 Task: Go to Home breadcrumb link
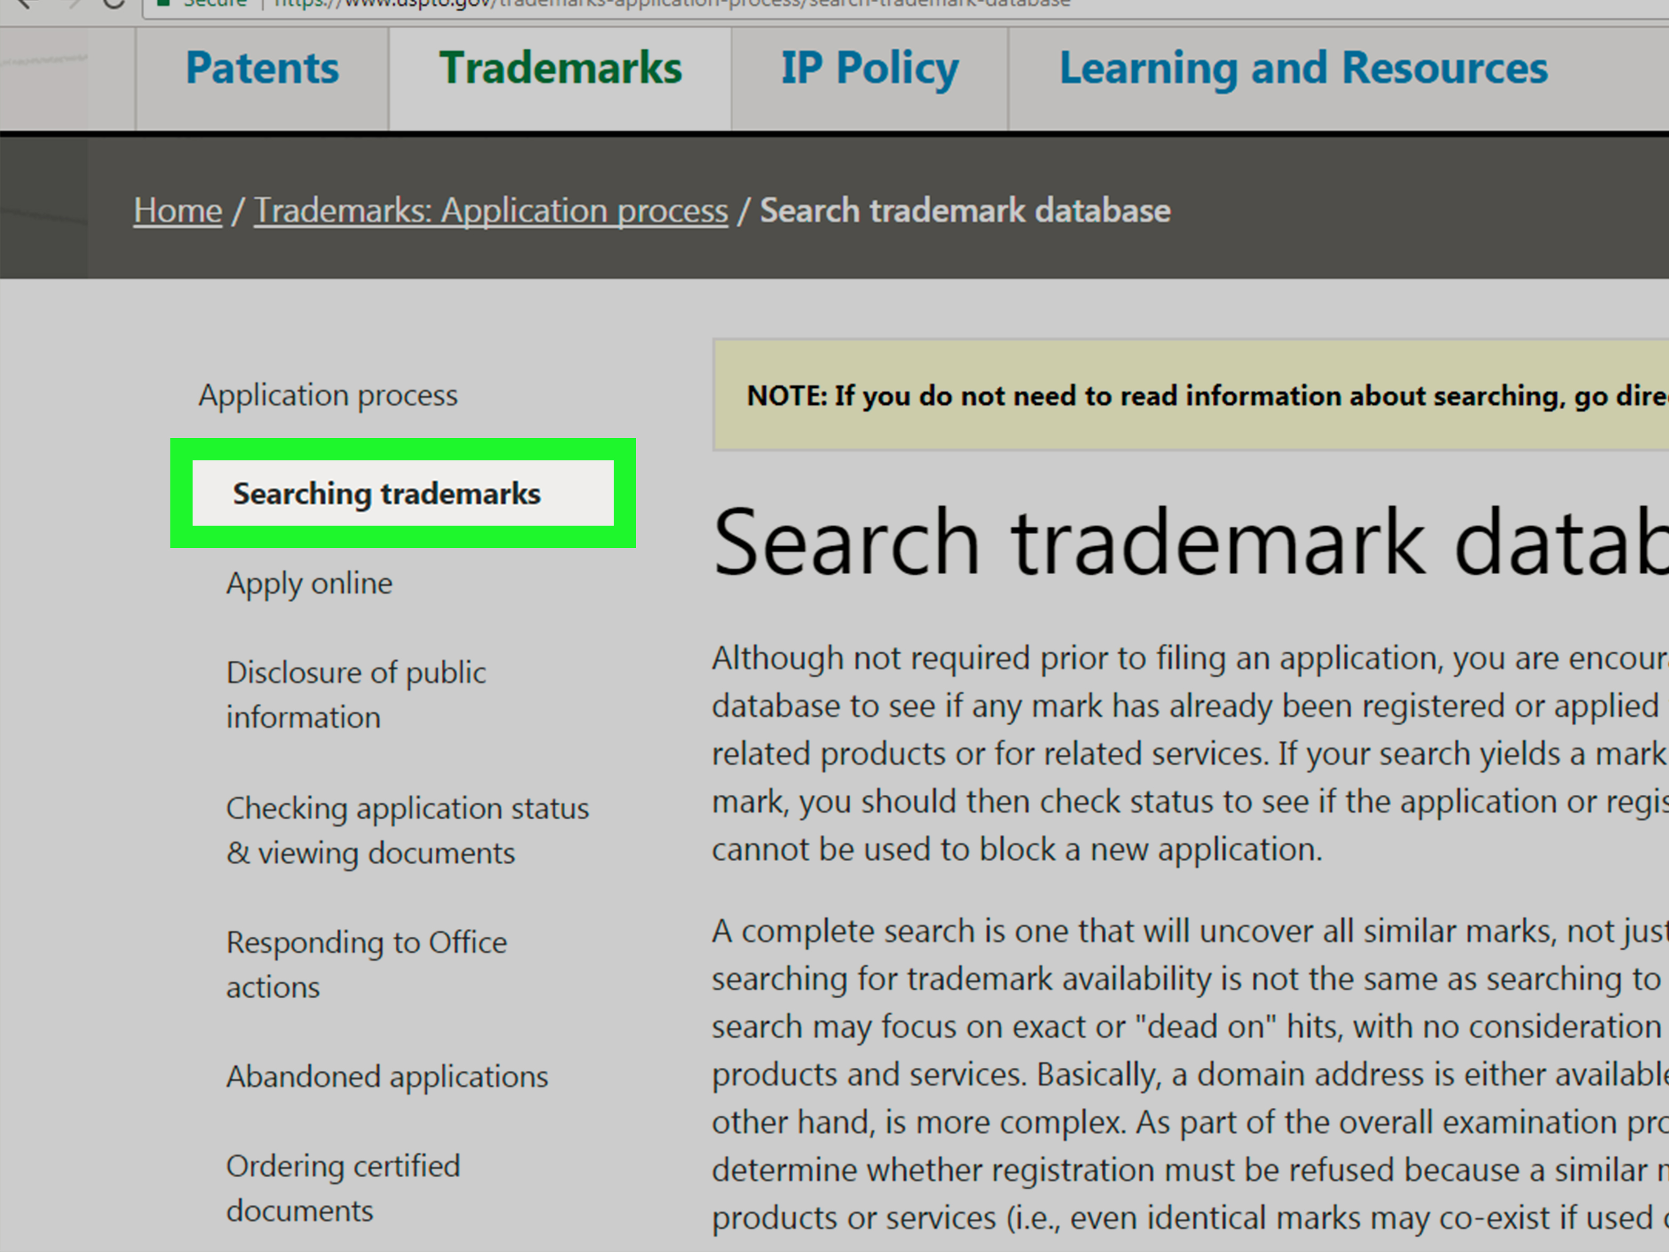pyautogui.click(x=178, y=210)
